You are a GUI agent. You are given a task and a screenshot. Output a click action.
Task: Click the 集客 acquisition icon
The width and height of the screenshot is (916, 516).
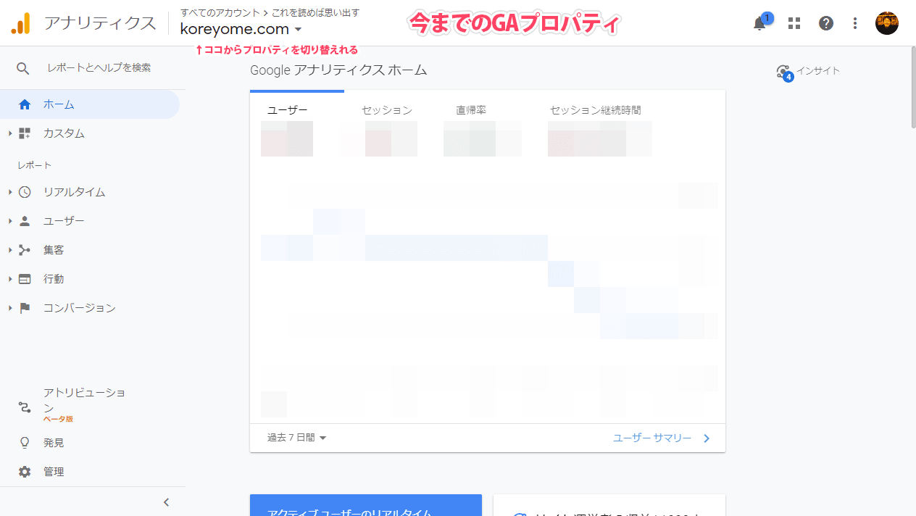[x=25, y=250]
